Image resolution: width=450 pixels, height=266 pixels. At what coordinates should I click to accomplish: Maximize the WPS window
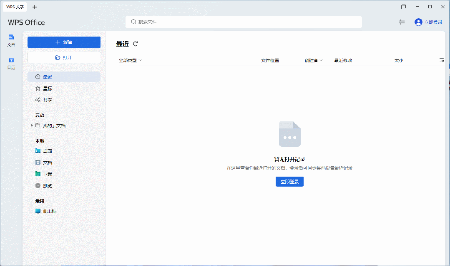click(430, 7)
